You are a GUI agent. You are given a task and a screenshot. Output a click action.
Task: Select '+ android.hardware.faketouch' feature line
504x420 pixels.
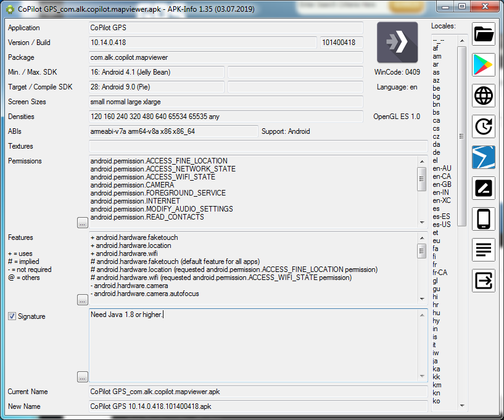[134, 237]
